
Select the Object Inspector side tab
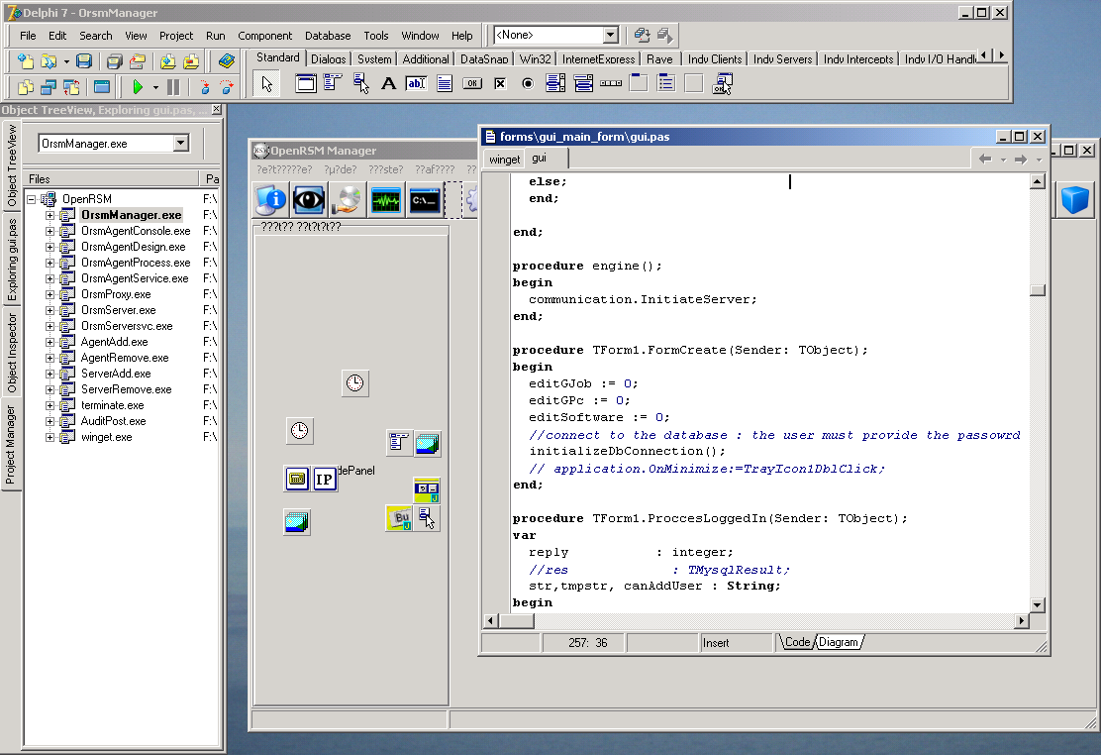coord(11,353)
